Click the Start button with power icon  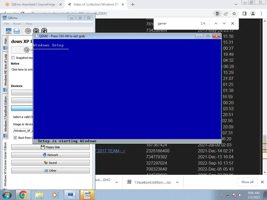pyautogui.click(x=22, y=50)
